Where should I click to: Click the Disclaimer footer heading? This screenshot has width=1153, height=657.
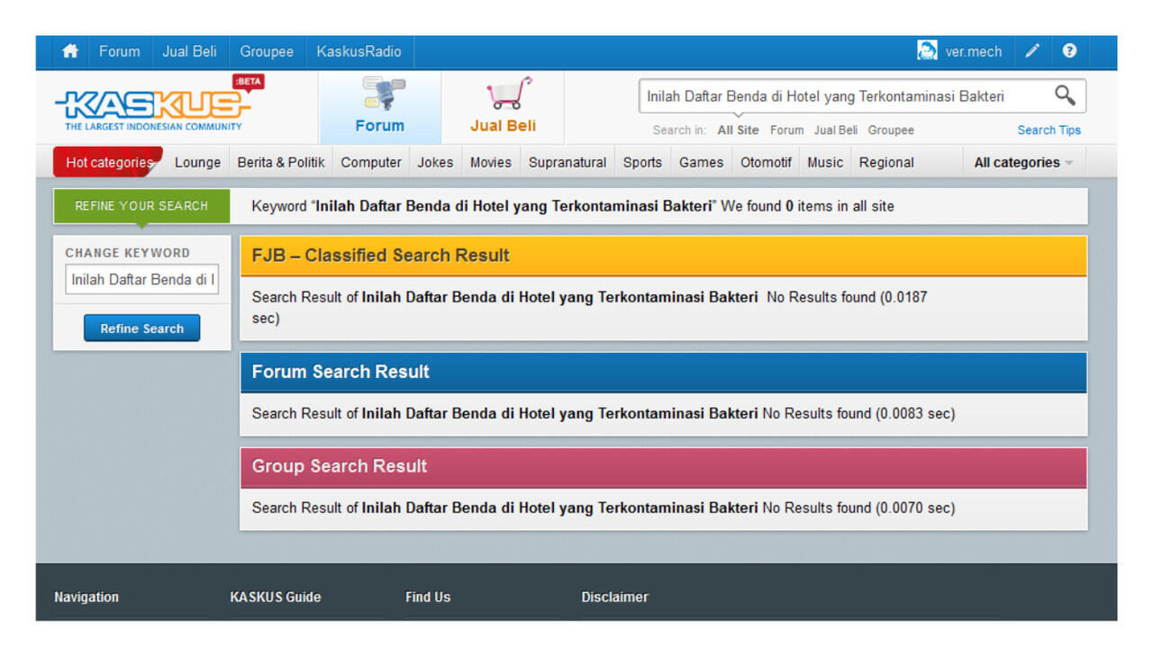point(614,597)
